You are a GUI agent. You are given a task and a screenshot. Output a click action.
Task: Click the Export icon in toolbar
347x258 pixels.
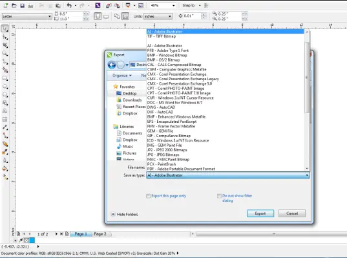click(117, 5)
